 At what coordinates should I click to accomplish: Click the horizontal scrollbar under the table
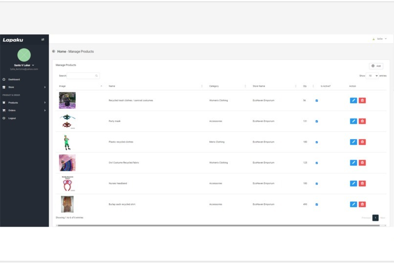pos(220,225)
